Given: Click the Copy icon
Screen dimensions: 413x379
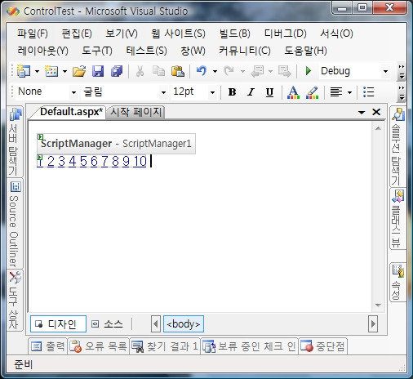Looking at the screenshot, I should click(158, 71).
